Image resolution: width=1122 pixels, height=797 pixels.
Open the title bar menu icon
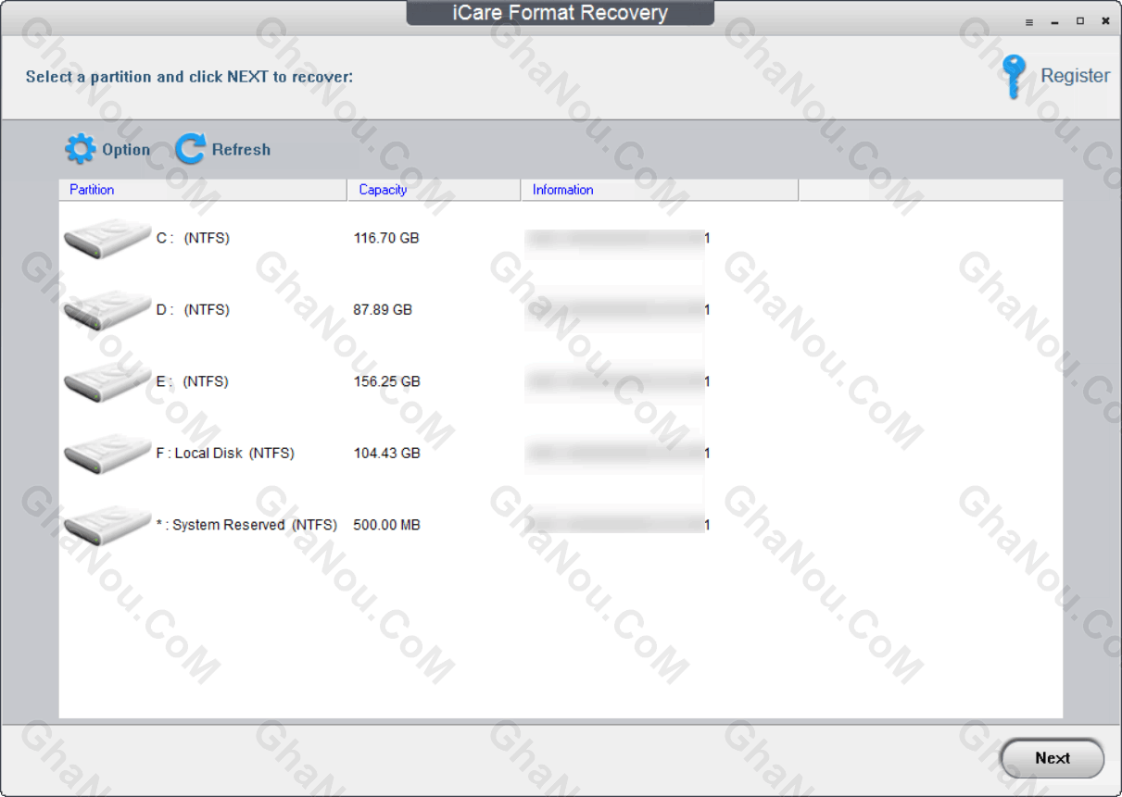point(1029,22)
